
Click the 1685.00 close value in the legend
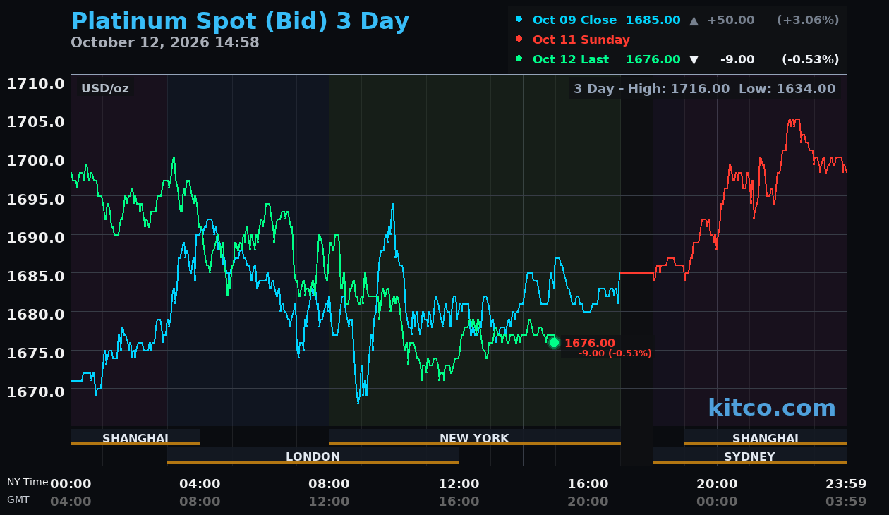click(x=653, y=20)
